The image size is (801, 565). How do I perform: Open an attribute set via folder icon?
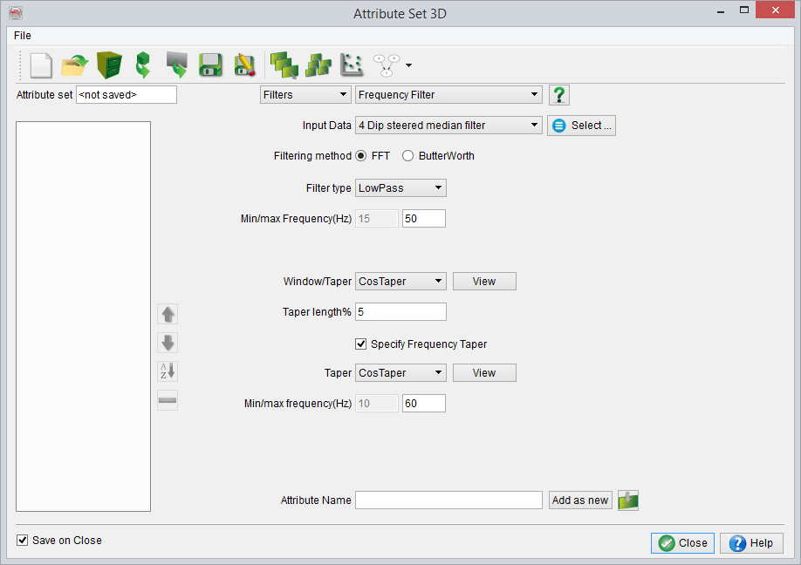(x=75, y=65)
